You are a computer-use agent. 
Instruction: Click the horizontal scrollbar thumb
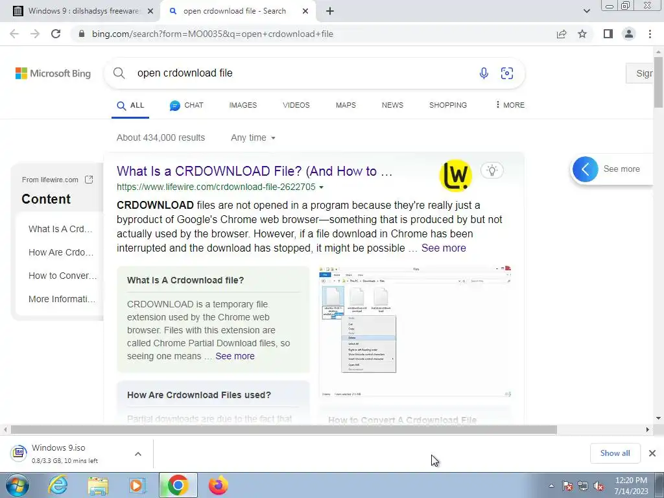click(283, 430)
